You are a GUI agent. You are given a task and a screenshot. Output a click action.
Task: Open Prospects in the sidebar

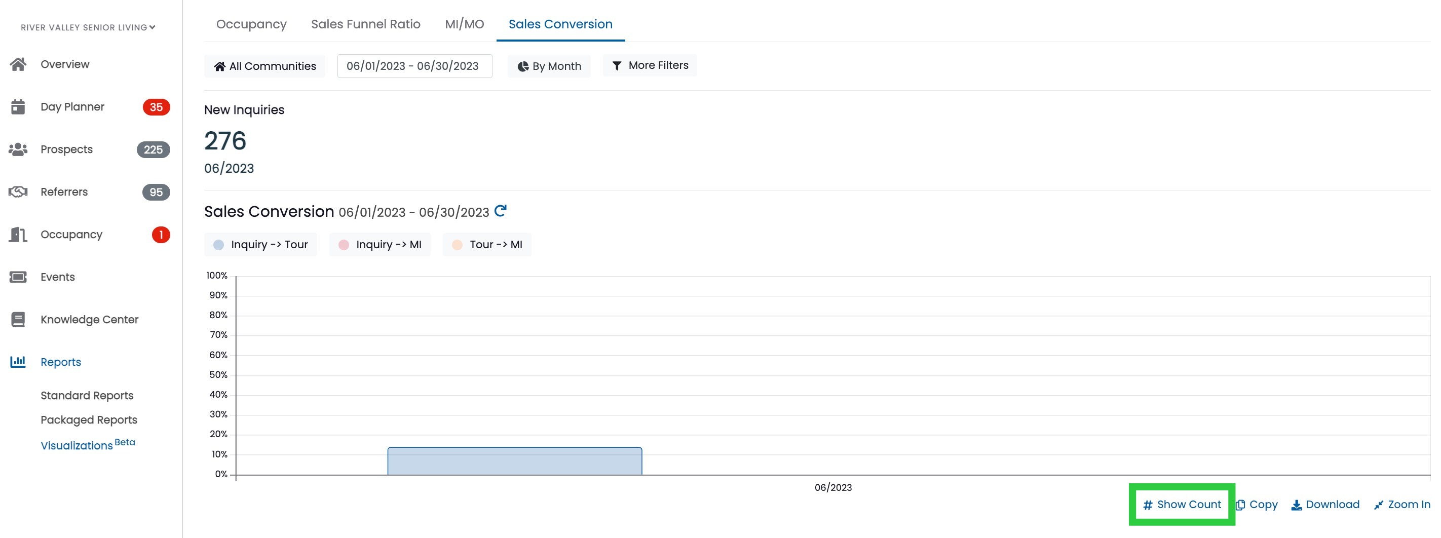66,149
